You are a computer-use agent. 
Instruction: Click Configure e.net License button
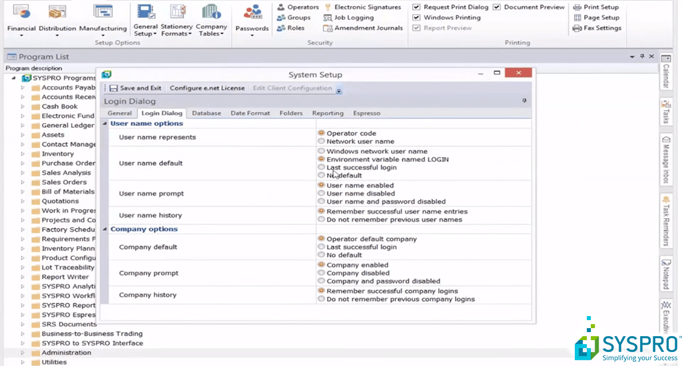[207, 88]
